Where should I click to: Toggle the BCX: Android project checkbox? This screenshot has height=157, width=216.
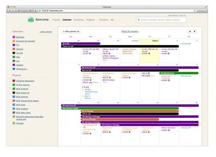point(14,89)
